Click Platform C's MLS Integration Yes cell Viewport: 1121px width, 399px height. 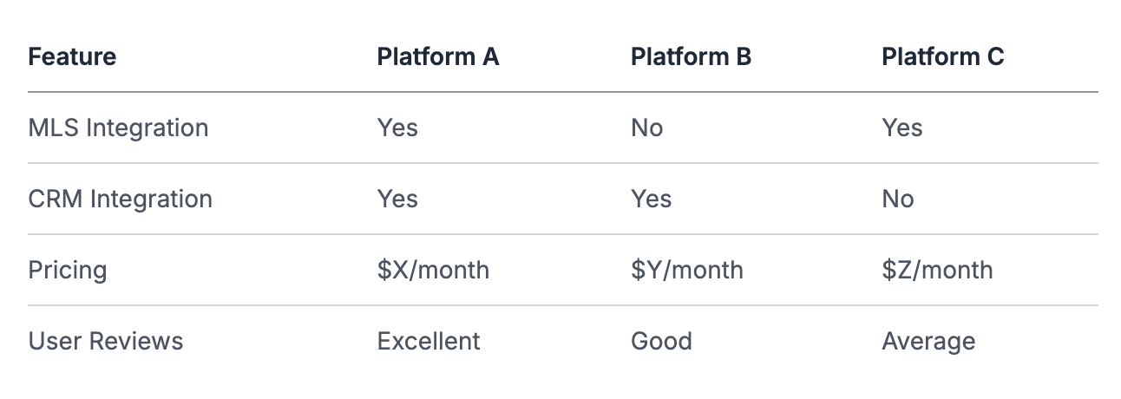(x=902, y=128)
